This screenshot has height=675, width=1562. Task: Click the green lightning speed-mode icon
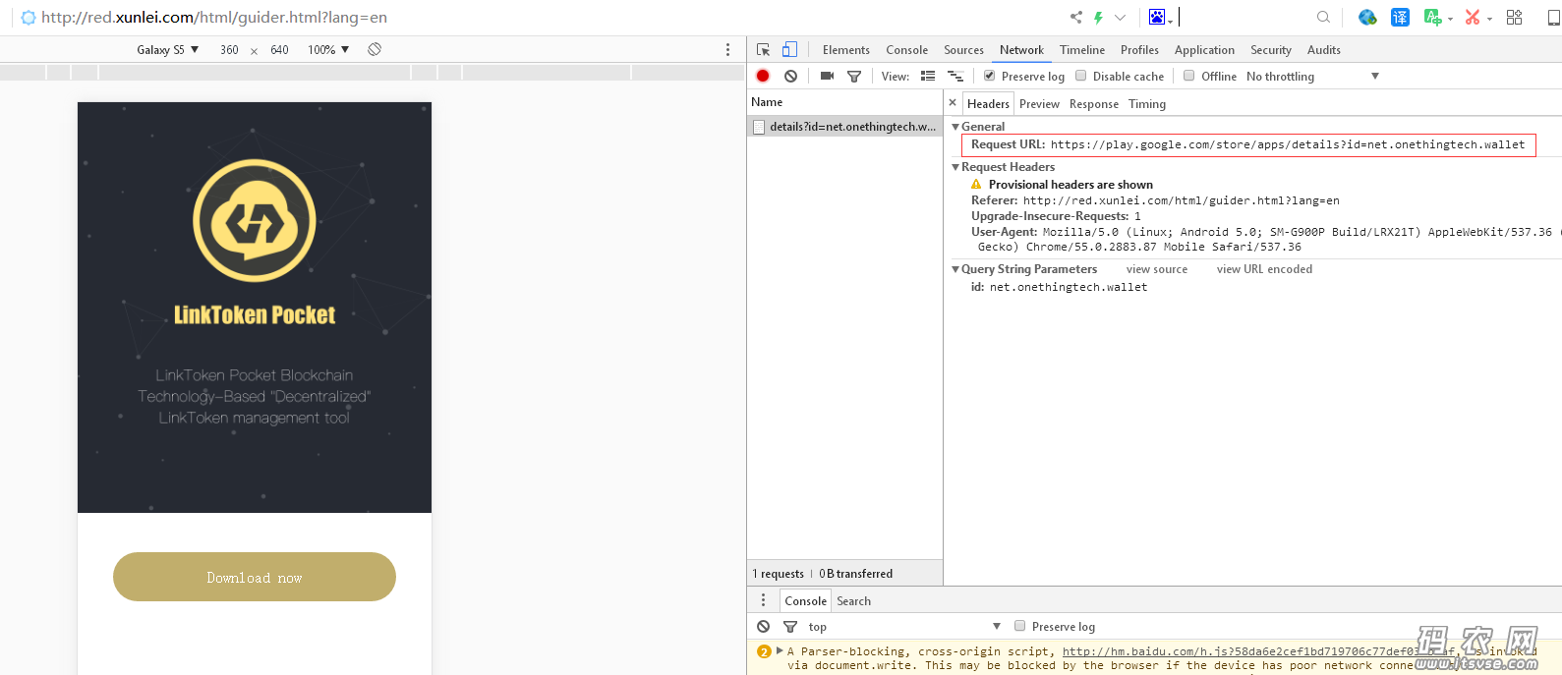click(x=1098, y=17)
